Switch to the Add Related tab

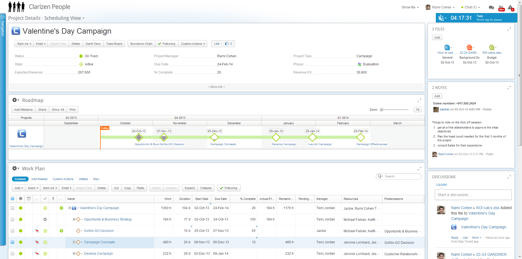click(x=39, y=179)
